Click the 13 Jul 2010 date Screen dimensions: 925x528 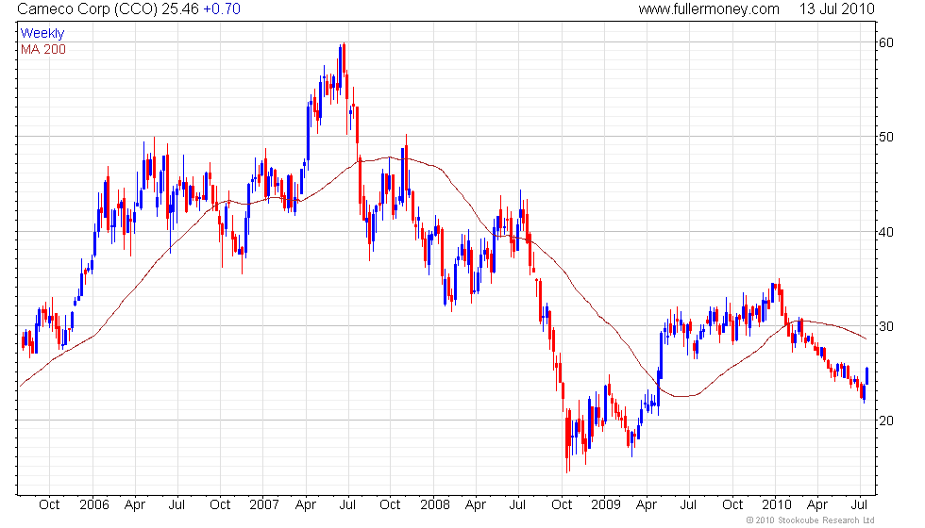836,8
